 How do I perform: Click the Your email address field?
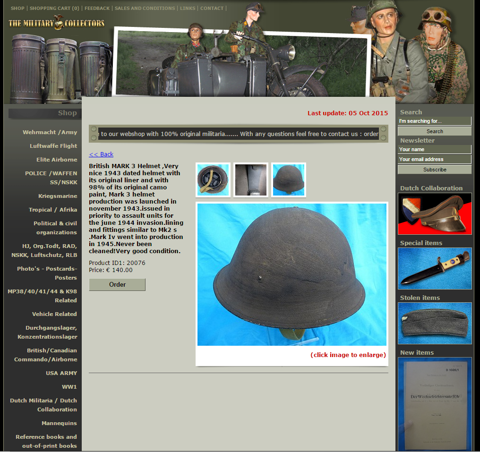click(434, 159)
